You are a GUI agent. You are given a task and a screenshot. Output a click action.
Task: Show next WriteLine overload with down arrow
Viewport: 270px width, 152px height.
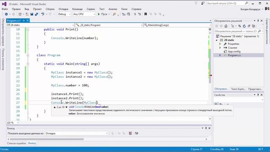[x=67, y=107]
